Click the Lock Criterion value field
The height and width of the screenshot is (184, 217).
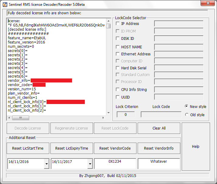tap(126, 114)
